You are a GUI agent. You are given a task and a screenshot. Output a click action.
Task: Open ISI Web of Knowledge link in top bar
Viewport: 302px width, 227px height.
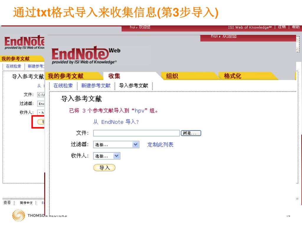click(x=250, y=27)
